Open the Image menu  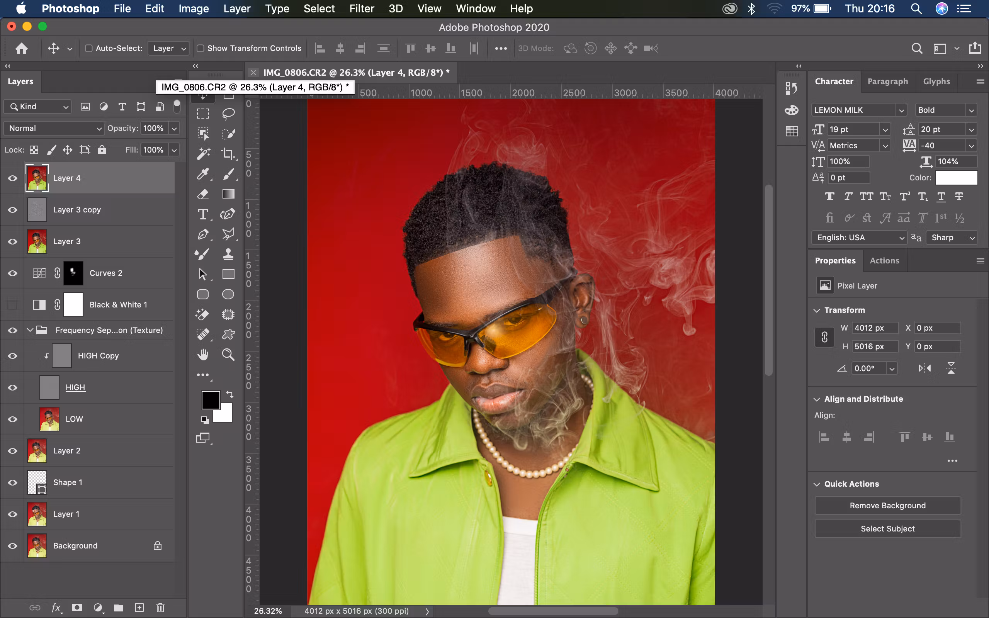(x=194, y=8)
